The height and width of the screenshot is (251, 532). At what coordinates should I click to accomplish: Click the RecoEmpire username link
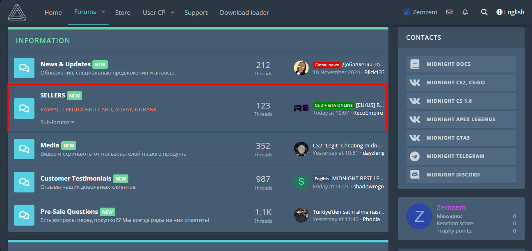click(x=368, y=113)
